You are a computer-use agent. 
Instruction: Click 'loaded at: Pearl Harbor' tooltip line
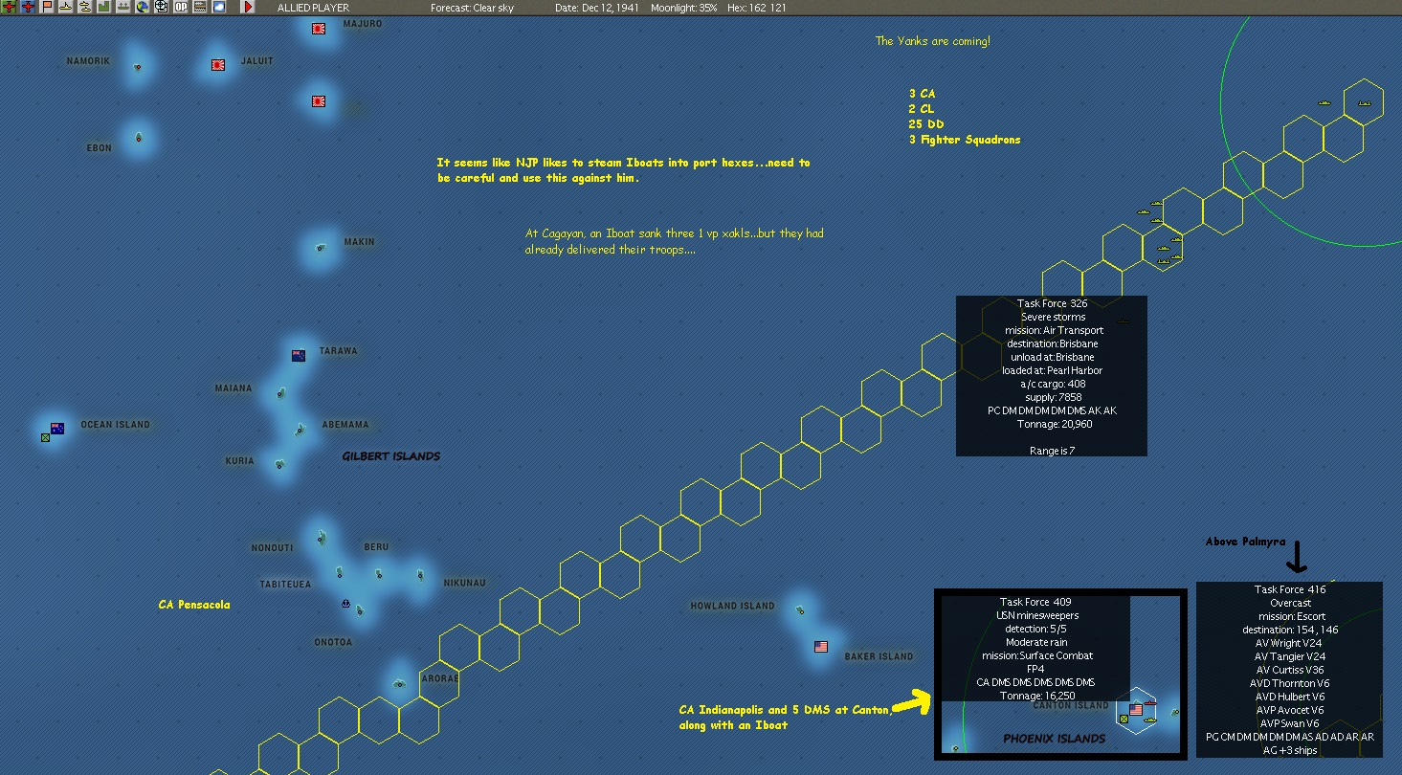tap(1052, 370)
